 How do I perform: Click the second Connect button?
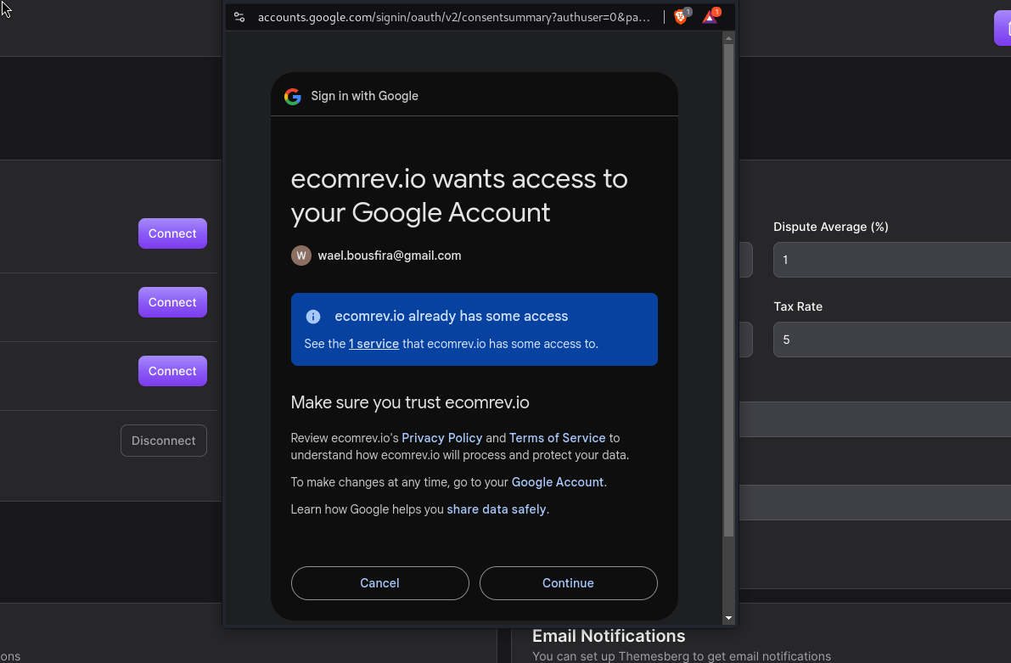click(x=172, y=302)
